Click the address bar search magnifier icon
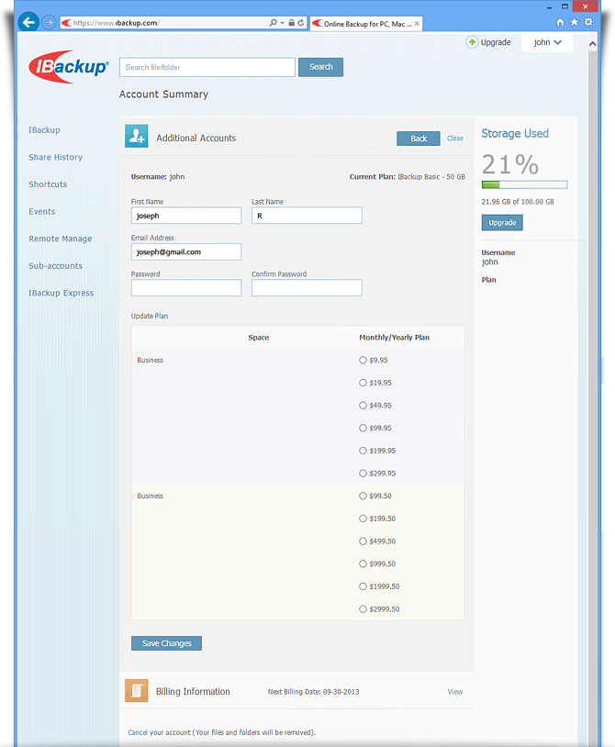 coord(274,22)
